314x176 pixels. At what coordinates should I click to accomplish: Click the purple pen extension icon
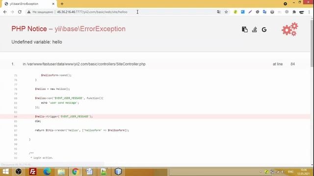tap(250, 12)
